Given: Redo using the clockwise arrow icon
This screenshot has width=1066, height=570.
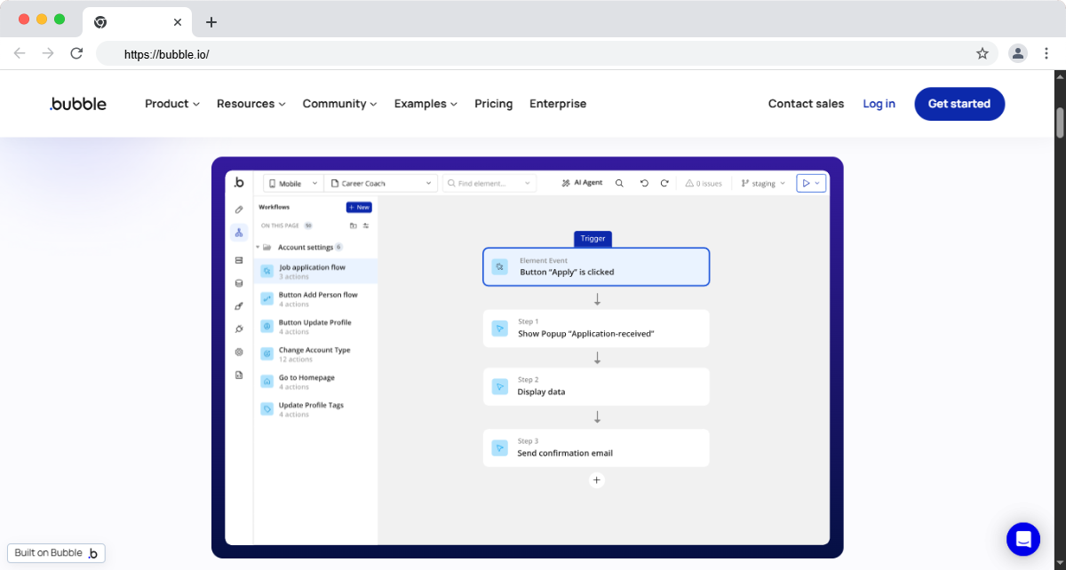Looking at the screenshot, I should [x=664, y=183].
